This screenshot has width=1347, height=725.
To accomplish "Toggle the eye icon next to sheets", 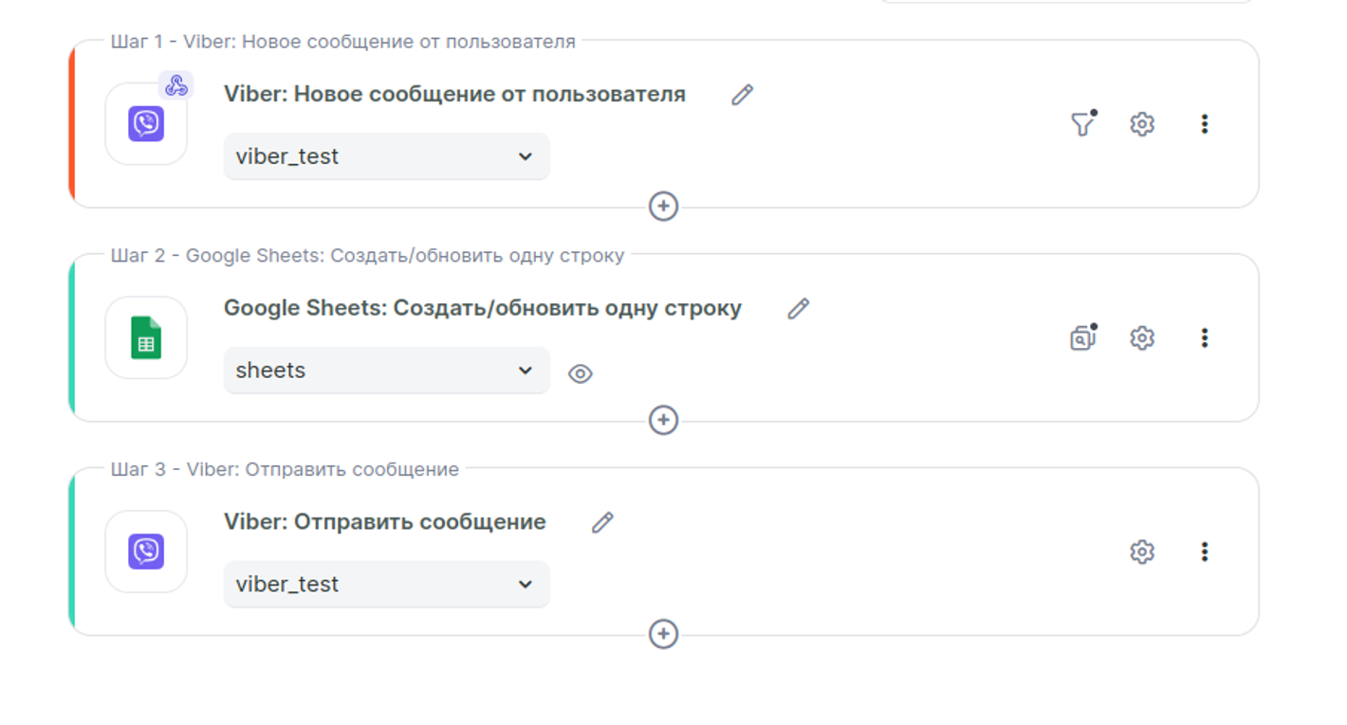I will [581, 373].
